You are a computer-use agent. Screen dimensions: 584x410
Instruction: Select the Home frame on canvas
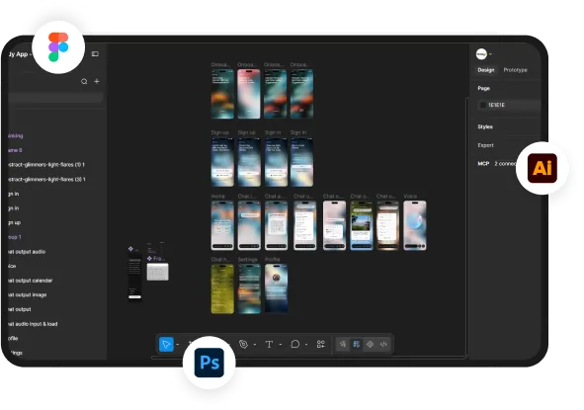(222, 225)
